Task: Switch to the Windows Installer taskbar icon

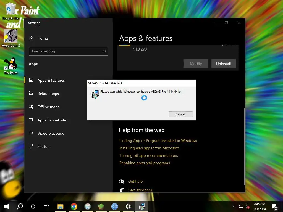Action: [x=142, y=206]
